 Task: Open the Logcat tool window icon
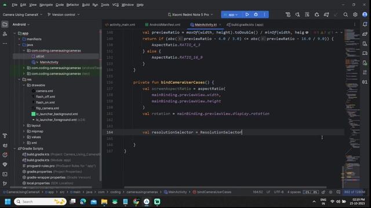pos(5,146)
